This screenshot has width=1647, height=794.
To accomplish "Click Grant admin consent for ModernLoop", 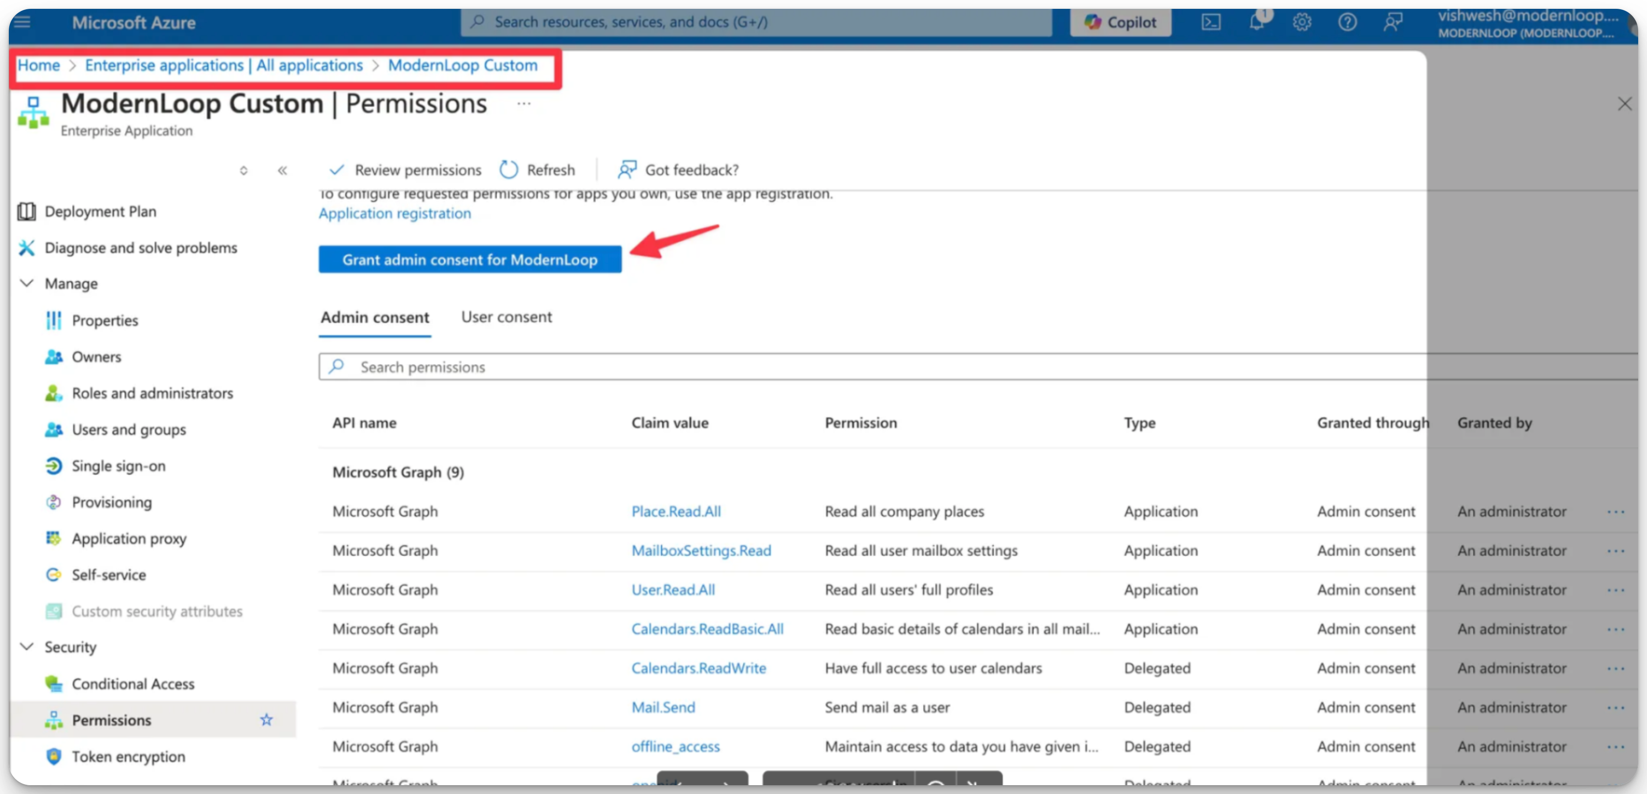I will [x=470, y=259].
